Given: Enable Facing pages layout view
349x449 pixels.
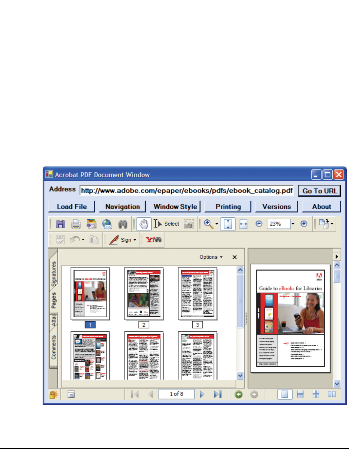Looking at the screenshot, I should click(332, 394).
